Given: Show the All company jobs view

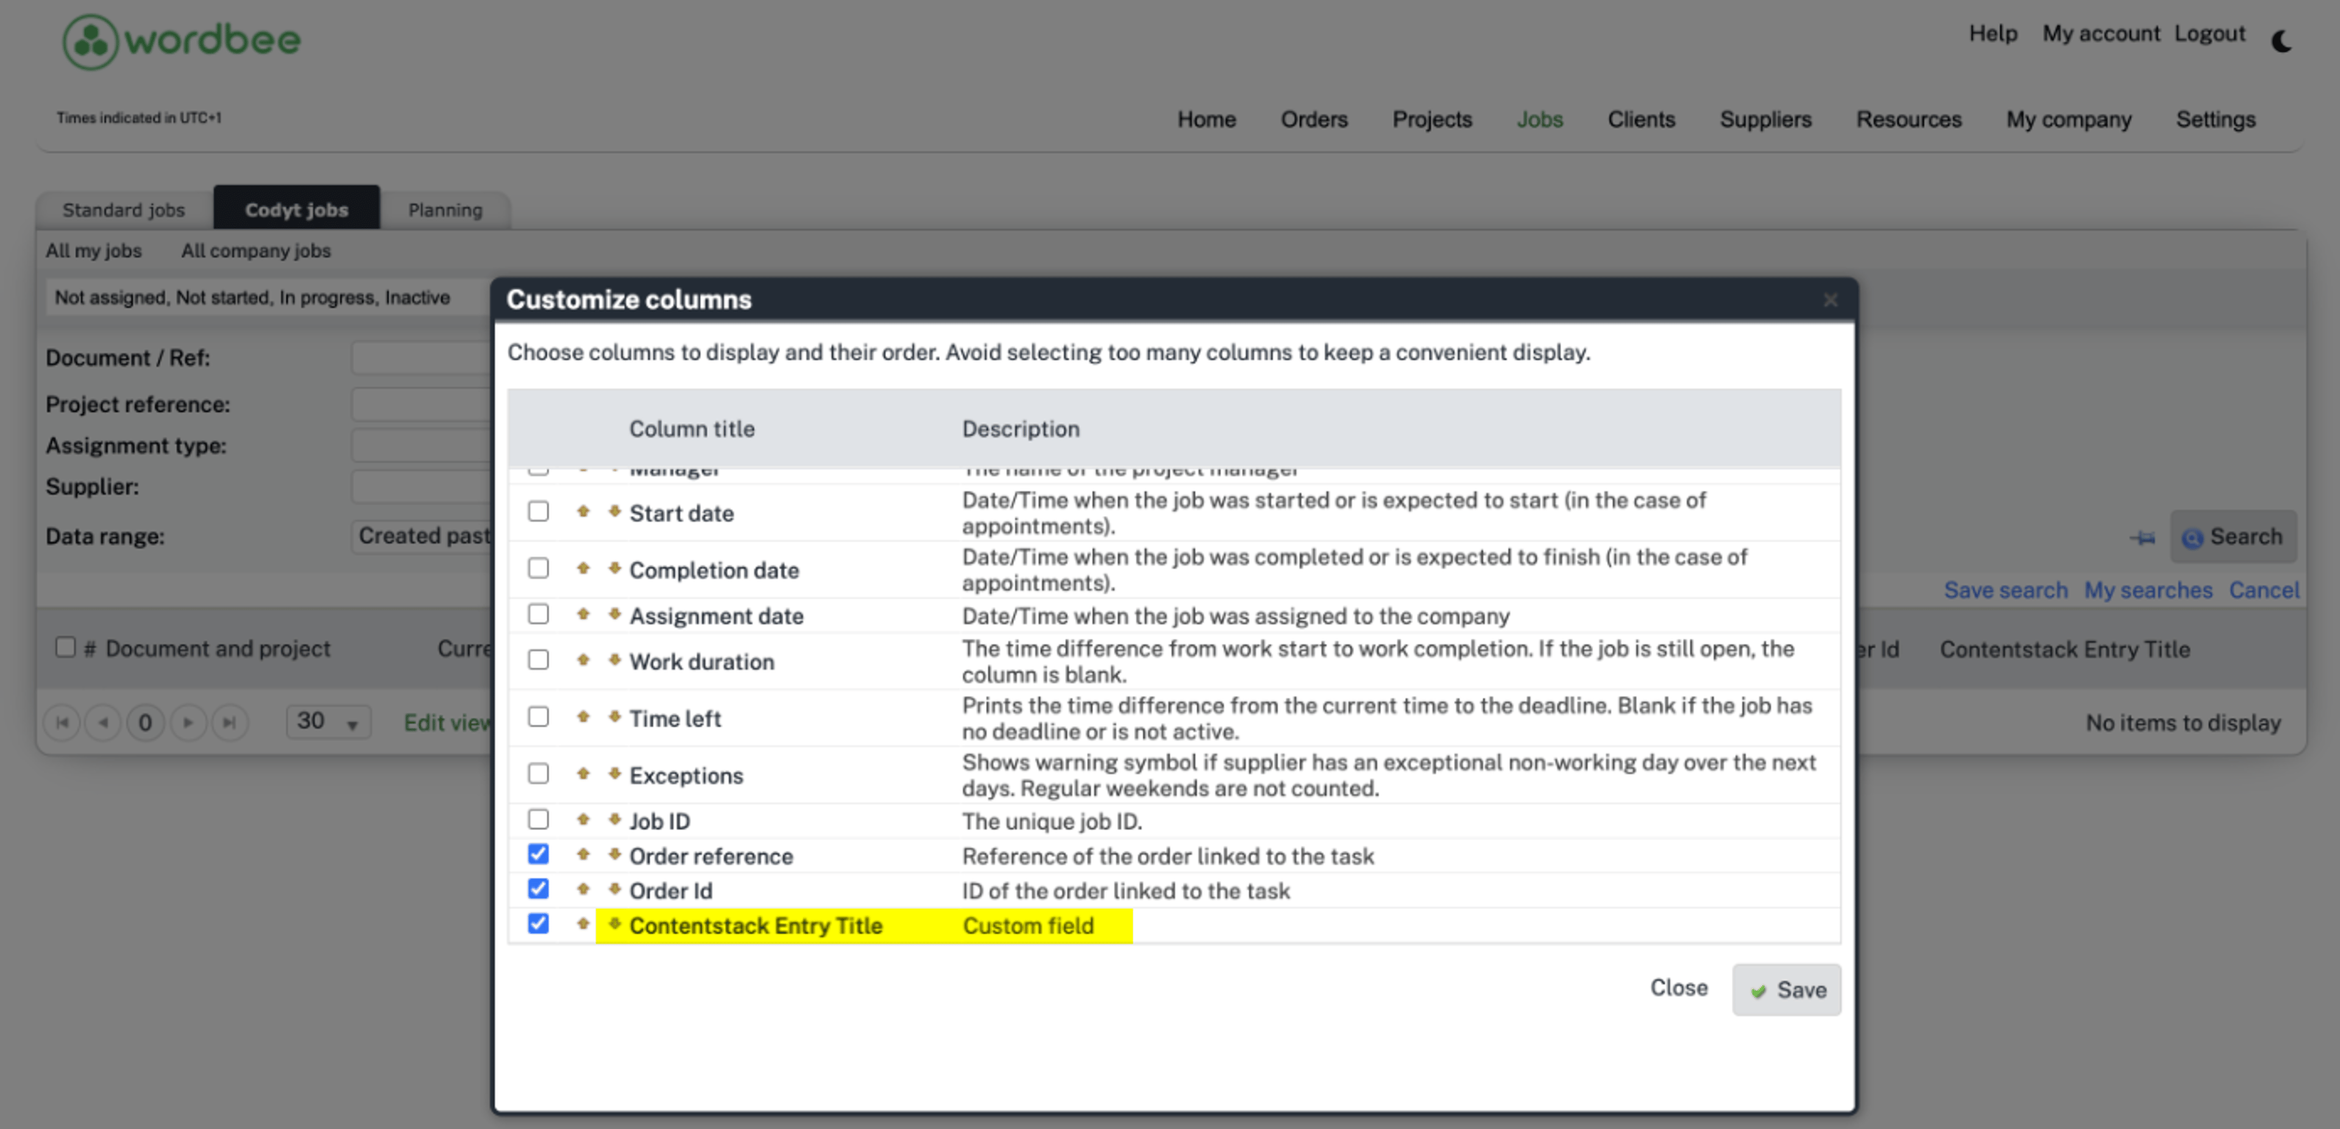Looking at the screenshot, I should coord(255,250).
